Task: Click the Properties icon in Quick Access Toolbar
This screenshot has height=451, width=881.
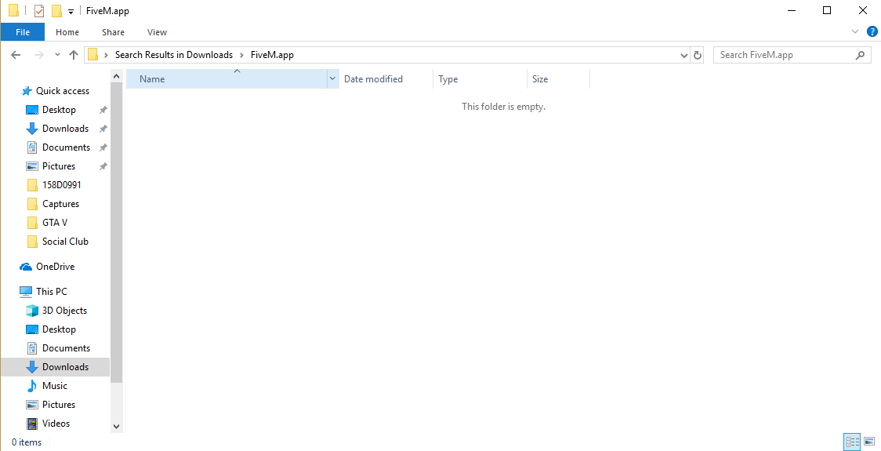Action: [x=39, y=11]
